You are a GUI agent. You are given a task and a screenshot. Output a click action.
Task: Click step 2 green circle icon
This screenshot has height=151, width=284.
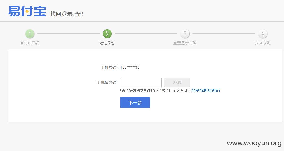coord(107,34)
